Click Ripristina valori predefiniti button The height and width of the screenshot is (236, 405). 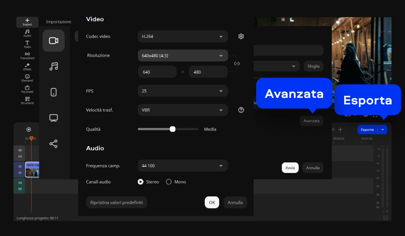point(117,202)
